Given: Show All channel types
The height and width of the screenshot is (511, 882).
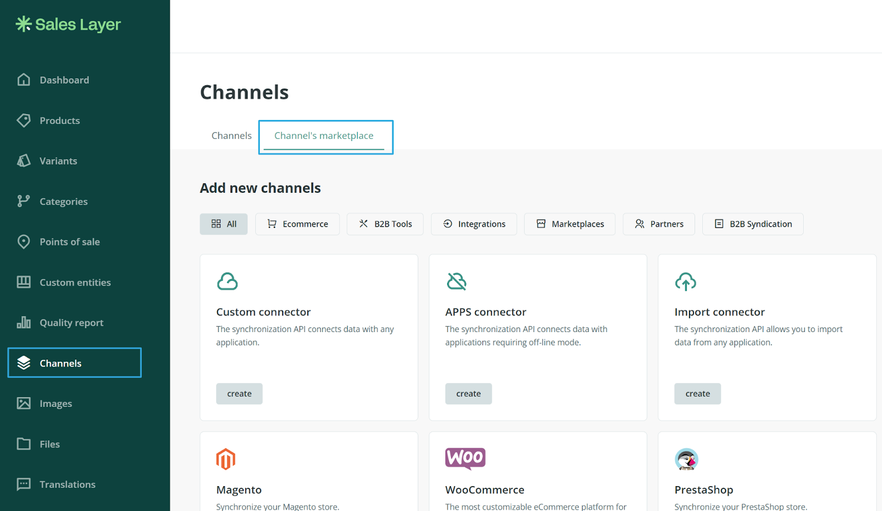Looking at the screenshot, I should (224, 224).
